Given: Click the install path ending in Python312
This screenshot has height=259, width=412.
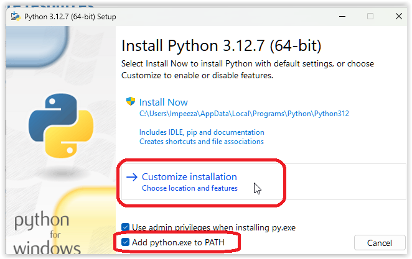Looking at the screenshot, I should click(x=244, y=114).
